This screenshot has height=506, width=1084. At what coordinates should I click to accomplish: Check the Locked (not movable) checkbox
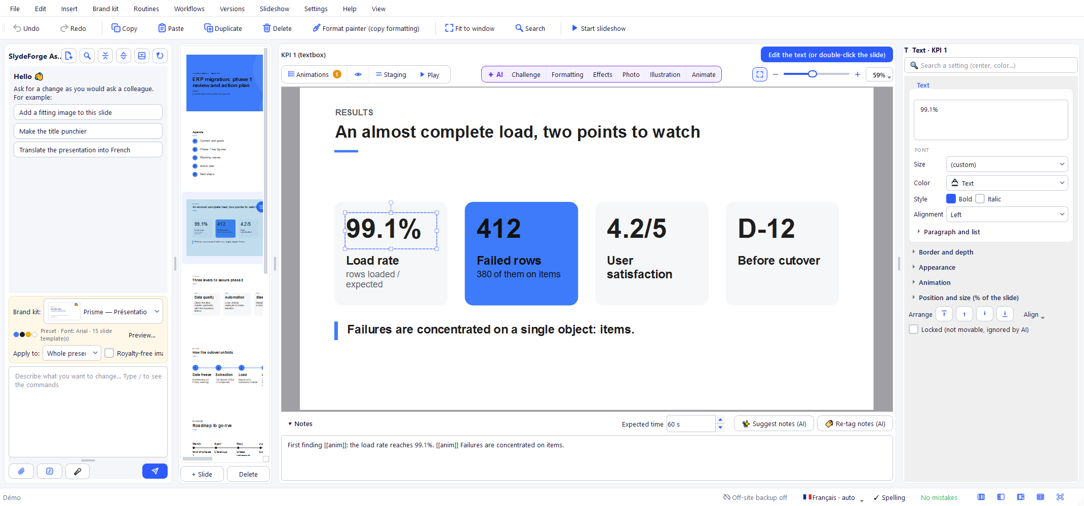[914, 329]
